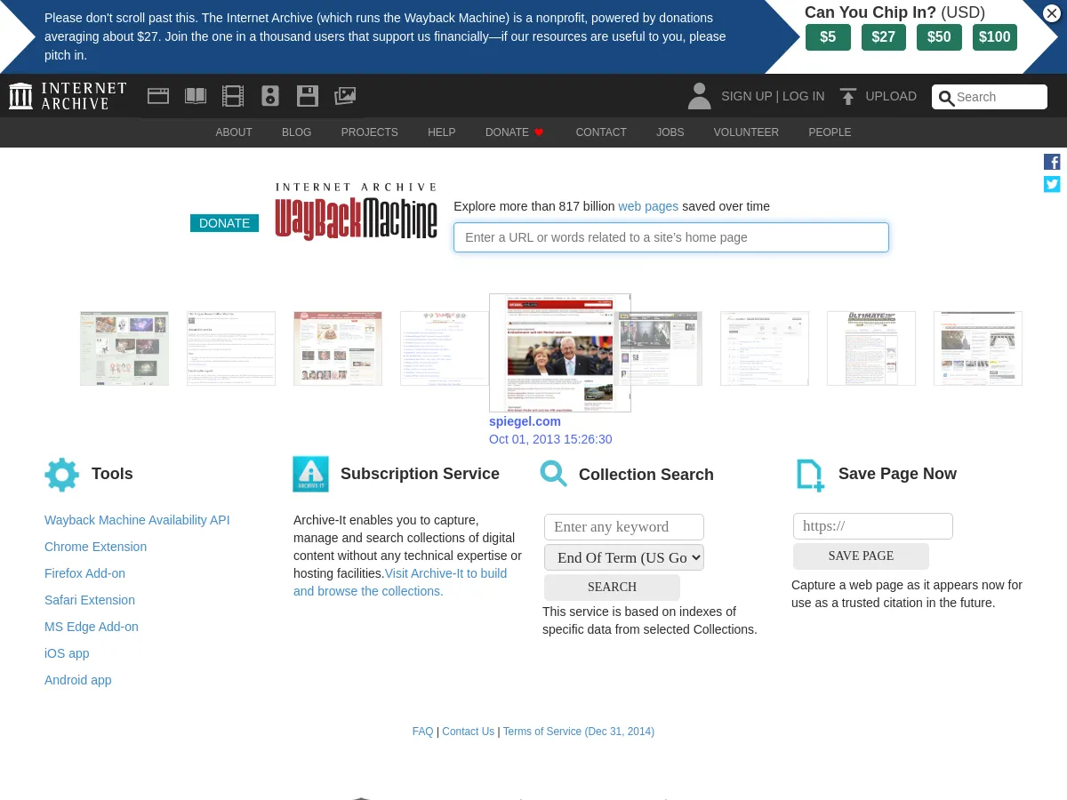Open the PROJECTS menu item
The image size is (1067, 800).
(369, 132)
